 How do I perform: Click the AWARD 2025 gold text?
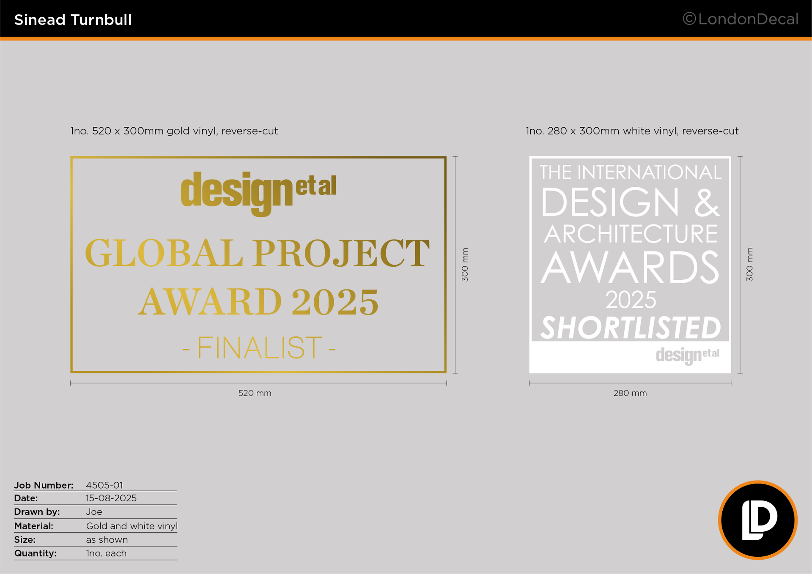(x=258, y=302)
